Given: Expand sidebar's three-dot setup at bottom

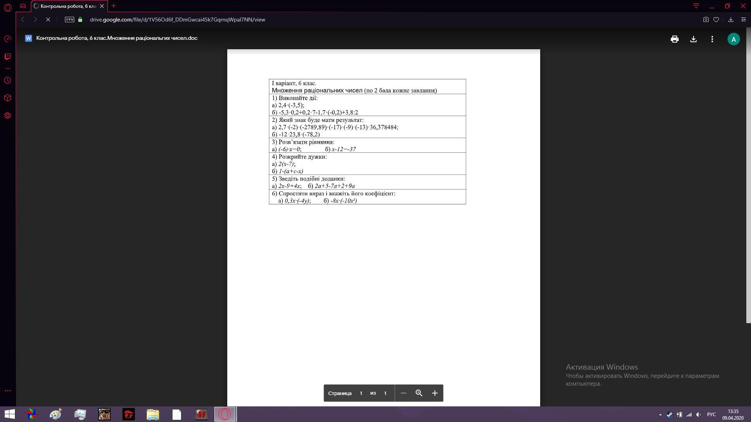Looking at the screenshot, I should [7, 391].
